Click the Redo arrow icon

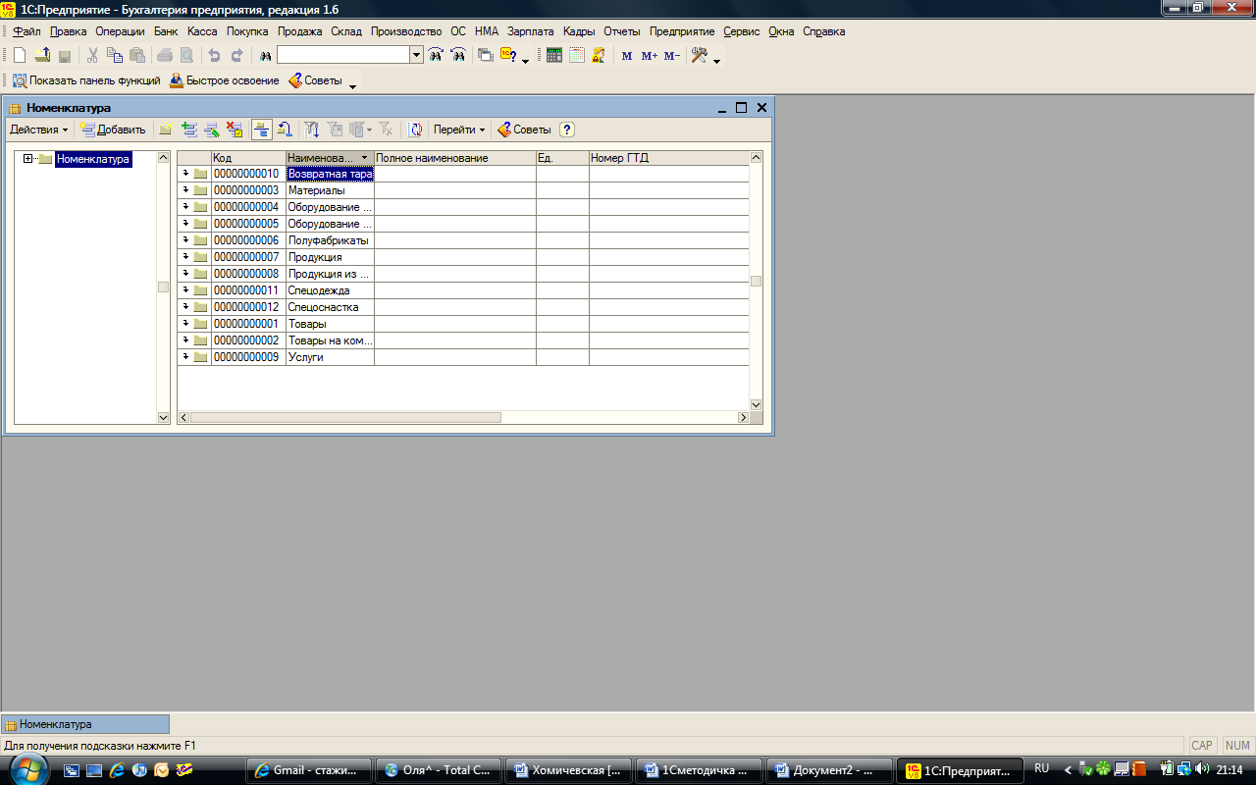(x=236, y=55)
